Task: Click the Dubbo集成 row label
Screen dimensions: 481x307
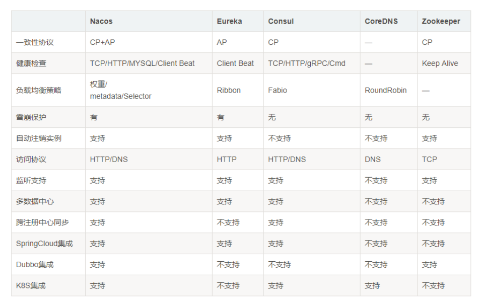Action: point(35,265)
